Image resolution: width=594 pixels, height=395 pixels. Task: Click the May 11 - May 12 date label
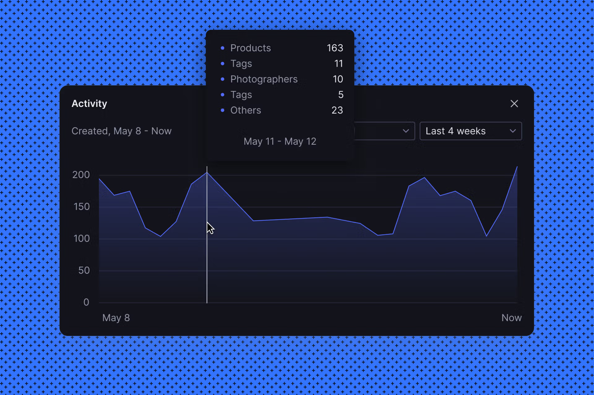tap(280, 141)
